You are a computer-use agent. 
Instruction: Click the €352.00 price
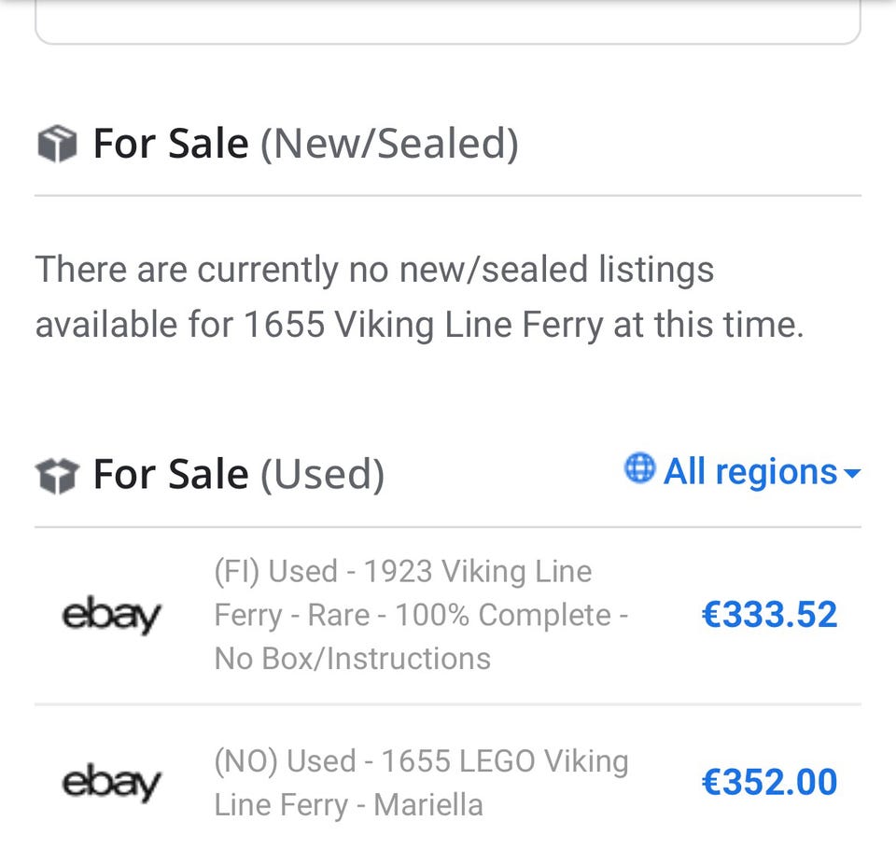(x=769, y=783)
